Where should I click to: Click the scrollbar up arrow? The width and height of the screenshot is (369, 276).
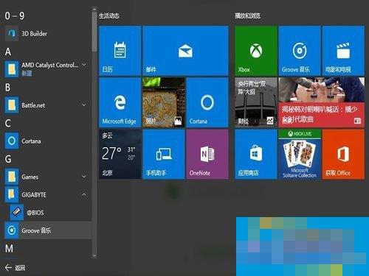point(94,10)
